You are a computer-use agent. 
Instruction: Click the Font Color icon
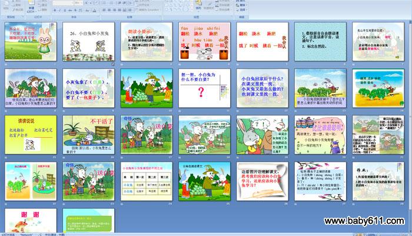(x=94, y=10)
